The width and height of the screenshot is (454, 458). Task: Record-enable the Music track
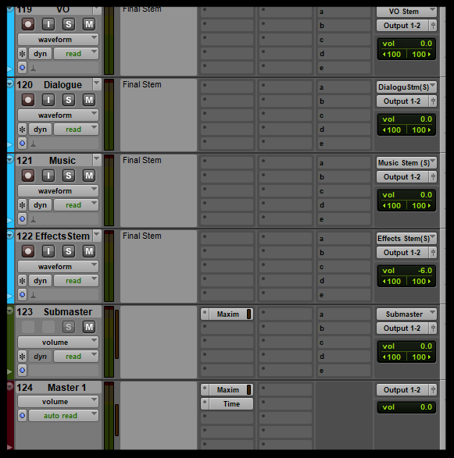[28, 176]
